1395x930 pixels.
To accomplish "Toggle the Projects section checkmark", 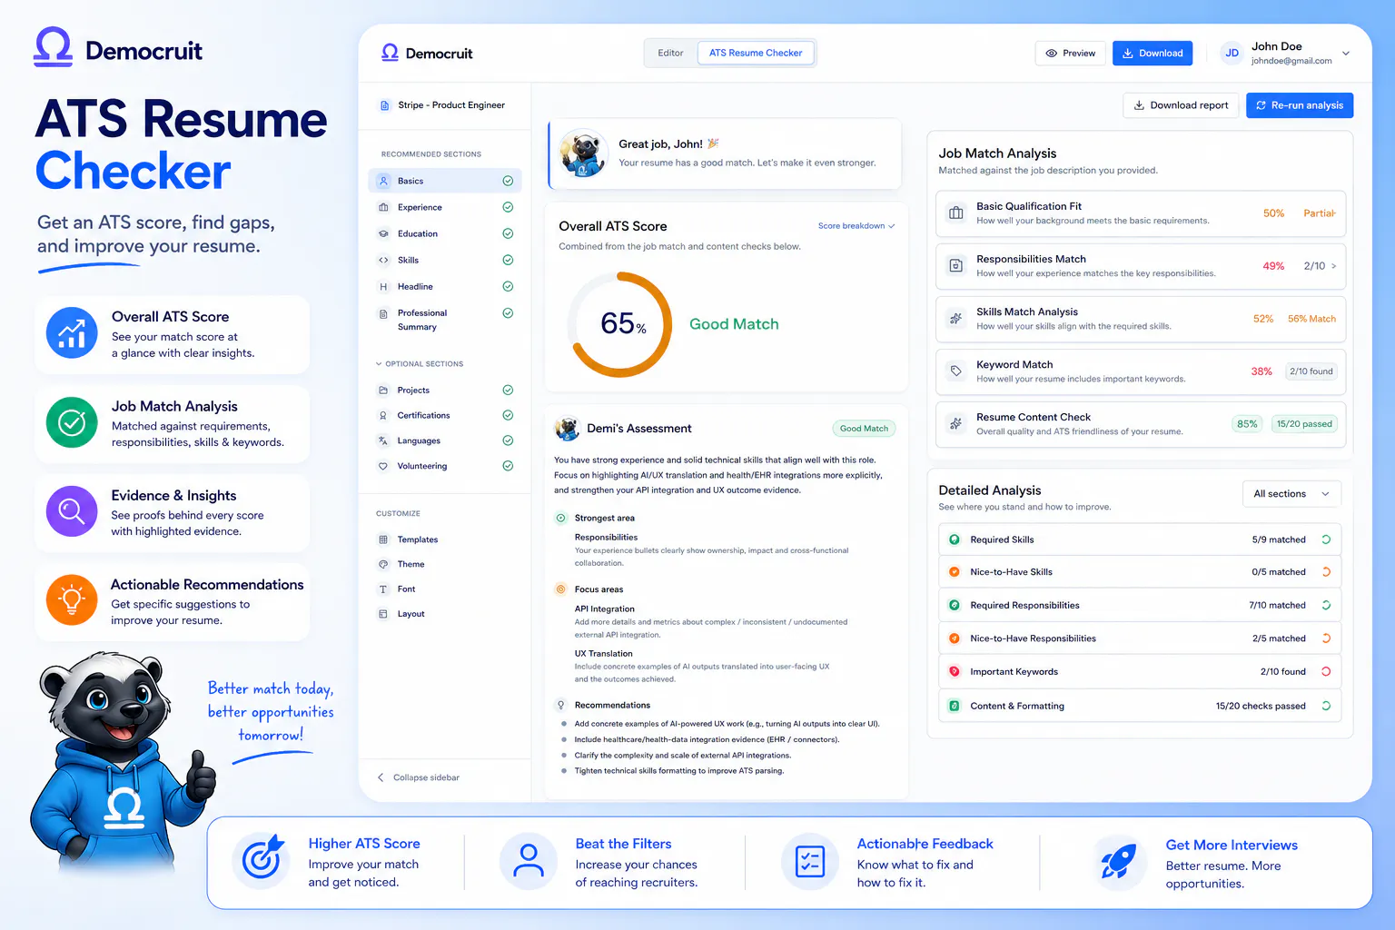I will [x=508, y=390].
